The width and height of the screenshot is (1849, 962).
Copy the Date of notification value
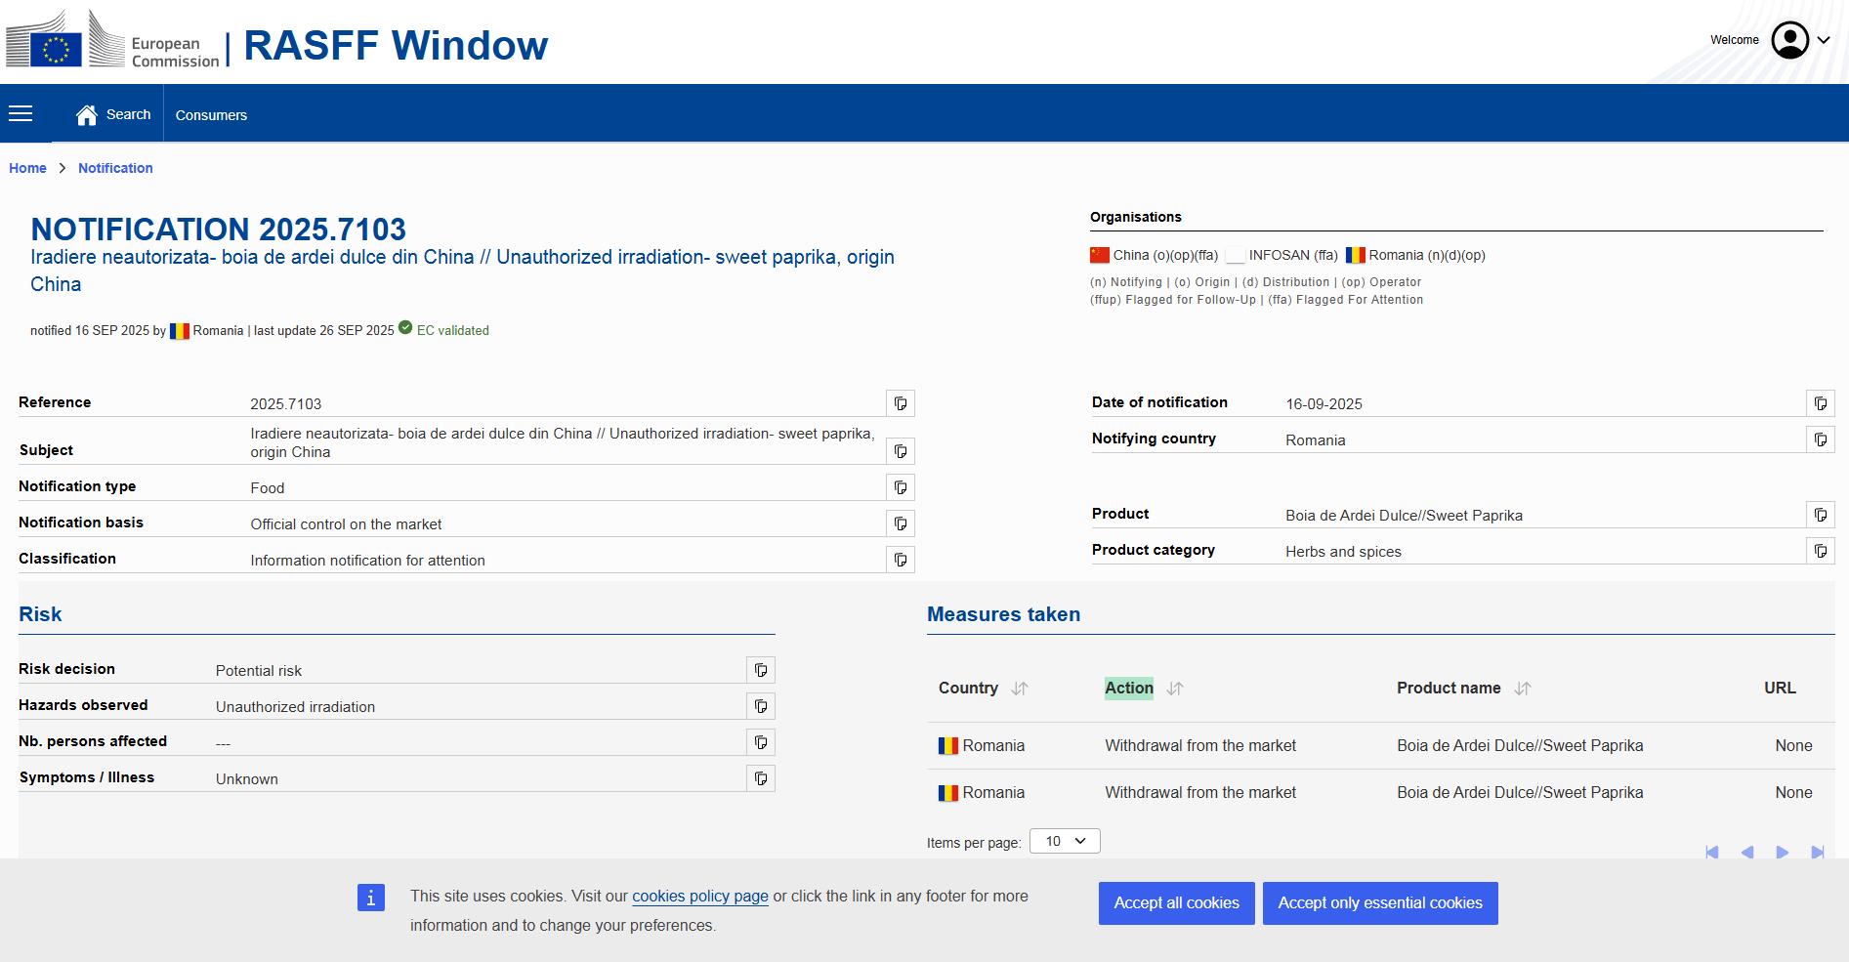tap(1820, 403)
